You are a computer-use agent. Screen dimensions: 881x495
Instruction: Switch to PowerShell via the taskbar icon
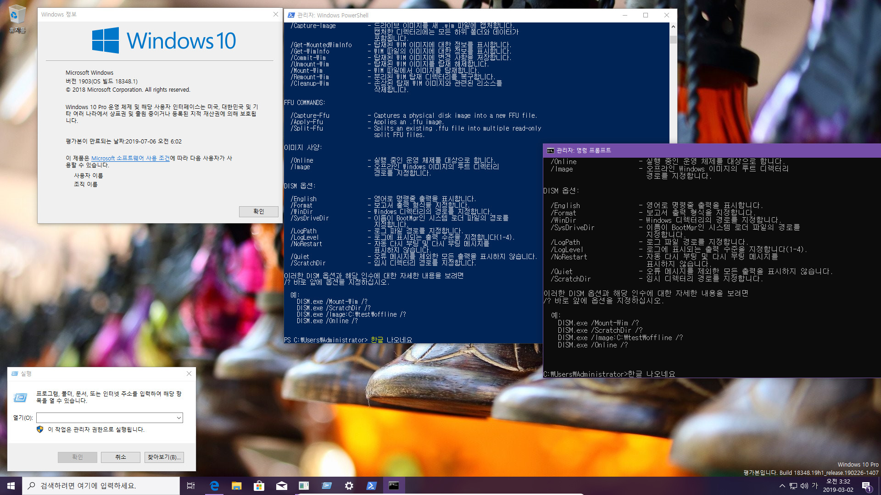point(371,486)
